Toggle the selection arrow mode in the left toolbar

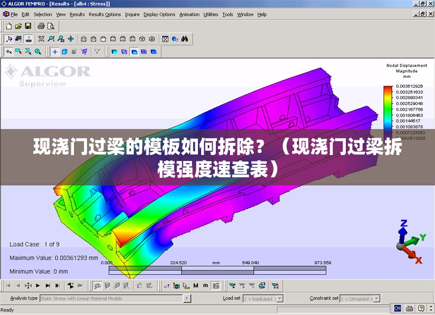[x=8, y=53]
